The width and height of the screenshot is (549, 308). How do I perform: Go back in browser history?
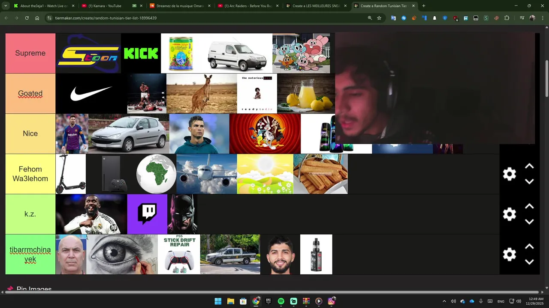tap(6, 18)
